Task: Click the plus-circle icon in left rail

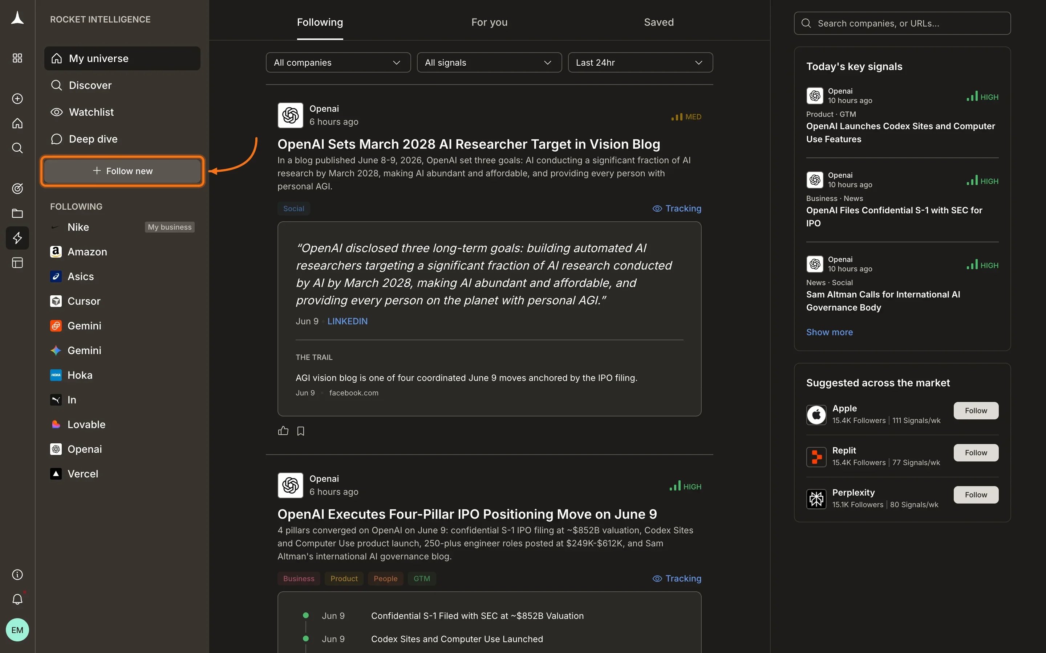Action: 17,98
